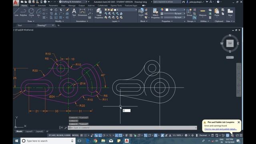
Task: Open the layer selection dropdown
Action: click(121, 10)
